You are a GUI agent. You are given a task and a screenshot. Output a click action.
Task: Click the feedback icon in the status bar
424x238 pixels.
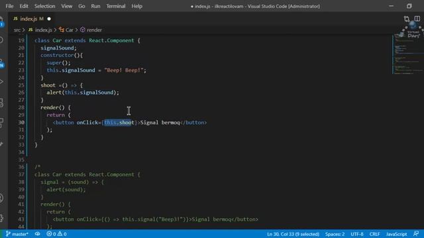[416, 233]
